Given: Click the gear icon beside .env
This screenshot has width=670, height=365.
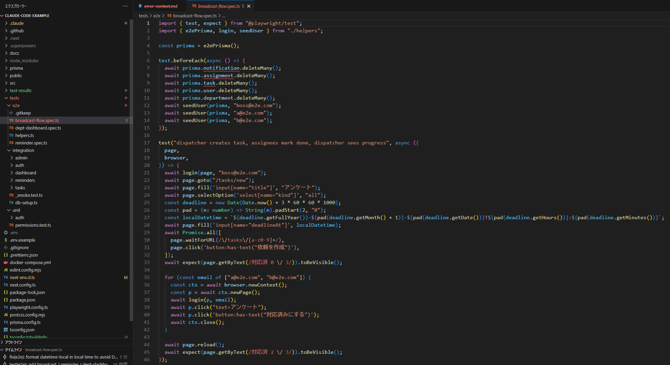Looking at the screenshot, I should (6, 233).
